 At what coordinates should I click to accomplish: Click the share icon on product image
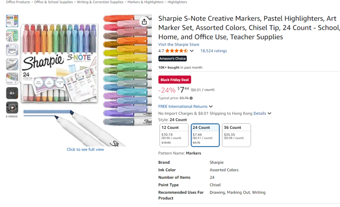tap(144, 22)
